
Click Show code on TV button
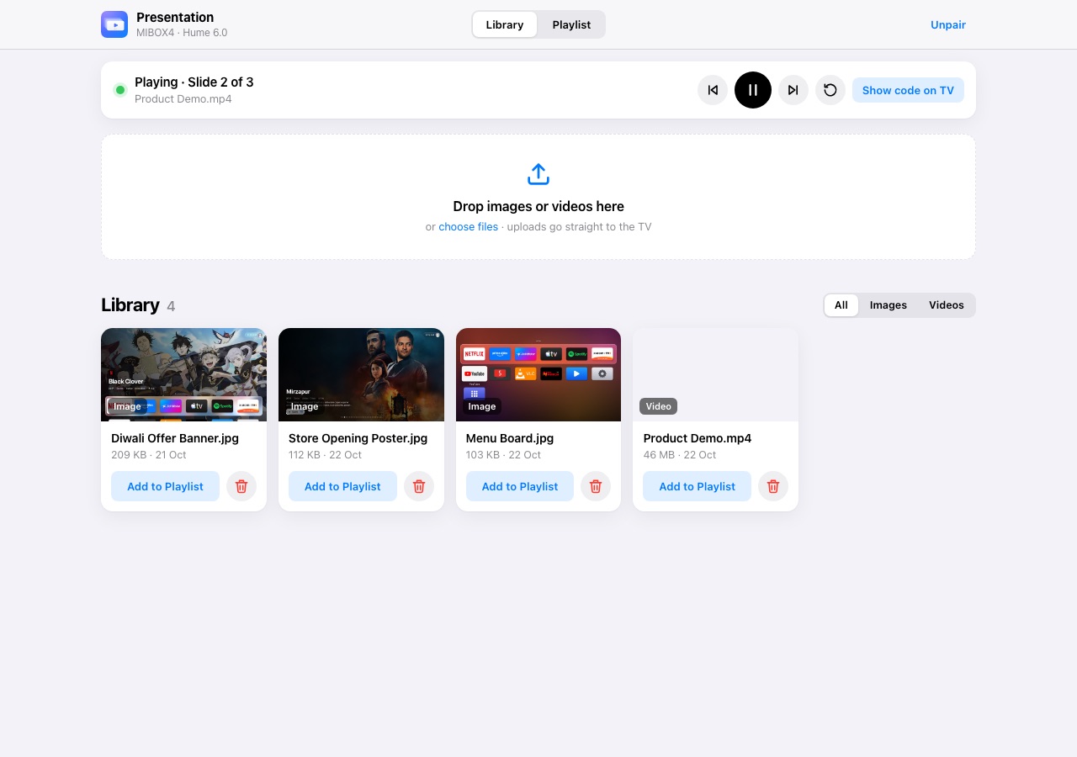(x=908, y=90)
